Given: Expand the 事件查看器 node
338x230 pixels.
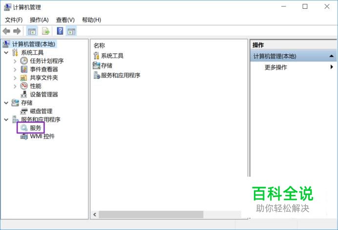Looking at the screenshot, I should coord(15,69).
